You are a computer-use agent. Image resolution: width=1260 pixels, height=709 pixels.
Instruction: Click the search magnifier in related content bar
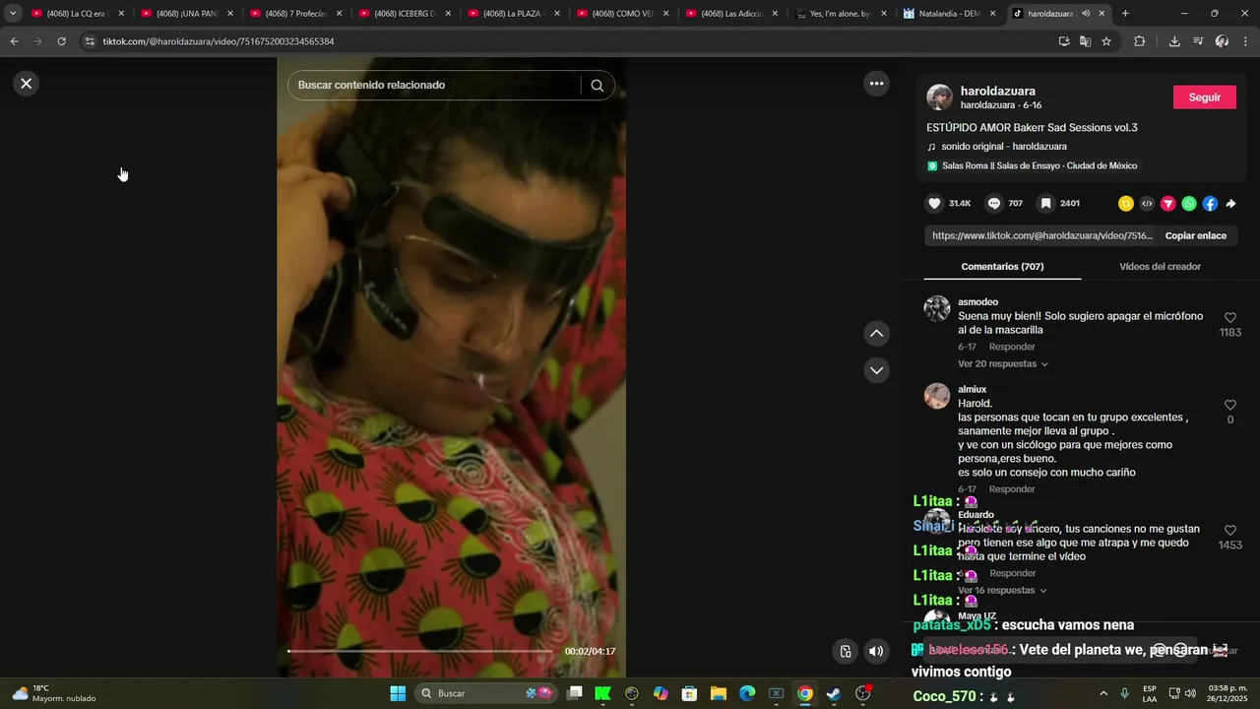point(597,86)
